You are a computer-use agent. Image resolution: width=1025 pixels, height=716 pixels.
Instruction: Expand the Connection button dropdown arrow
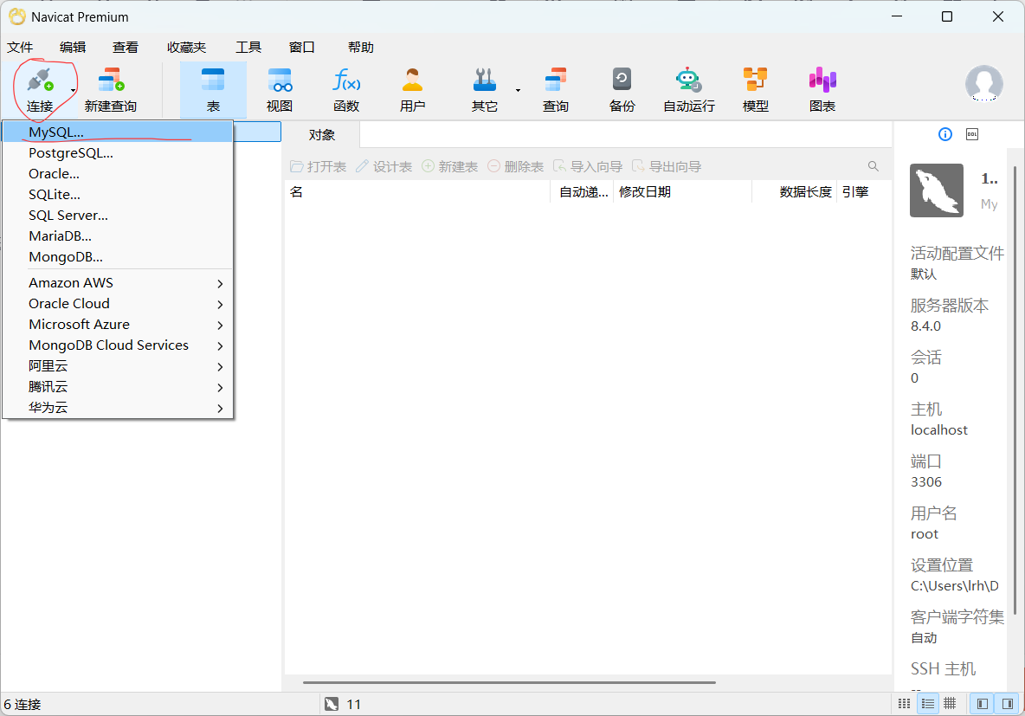tap(74, 90)
